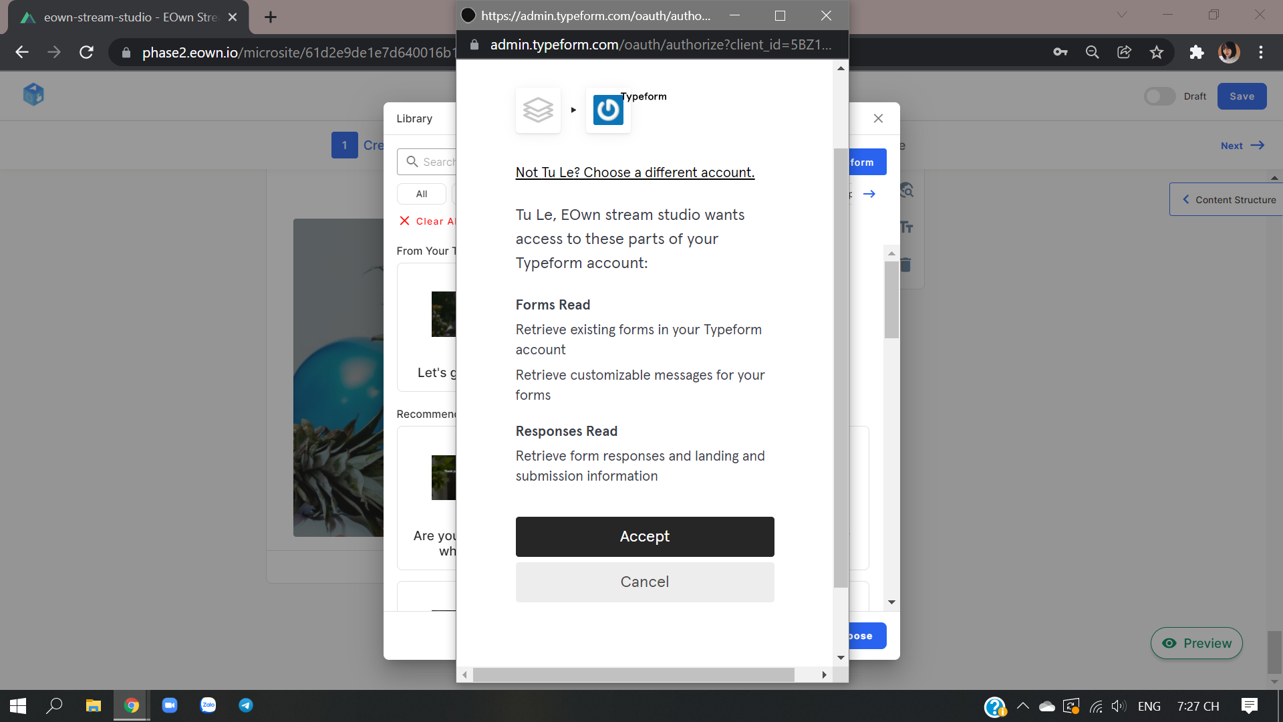Click the EOwn cube logo
Screen dimensions: 1283x722
coord(33,95)
